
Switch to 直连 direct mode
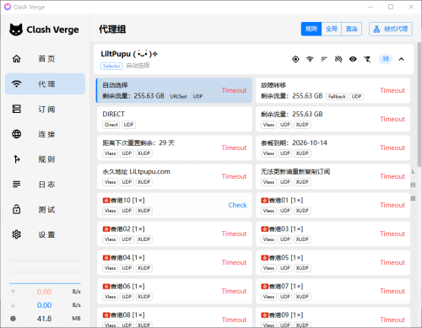tap(351, 29)
